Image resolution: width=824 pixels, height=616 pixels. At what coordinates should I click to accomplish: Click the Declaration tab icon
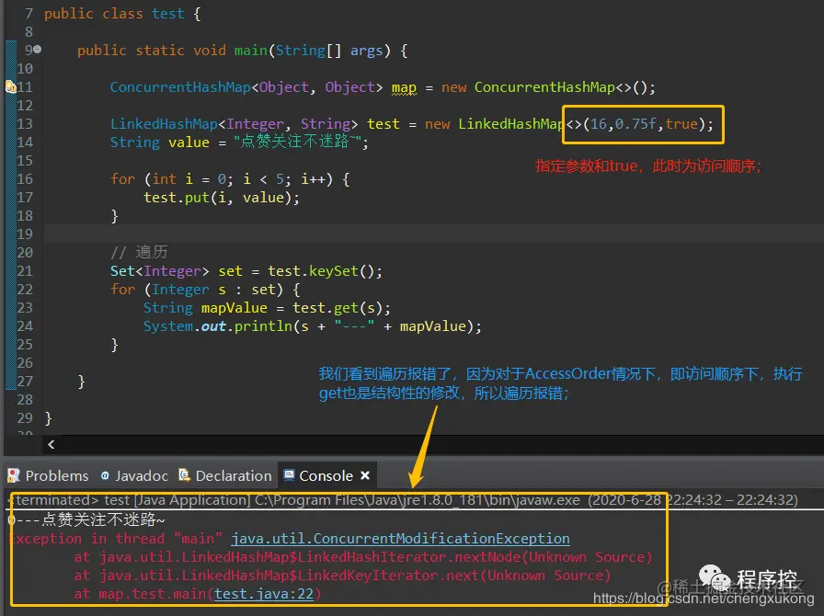click(184, 475)
